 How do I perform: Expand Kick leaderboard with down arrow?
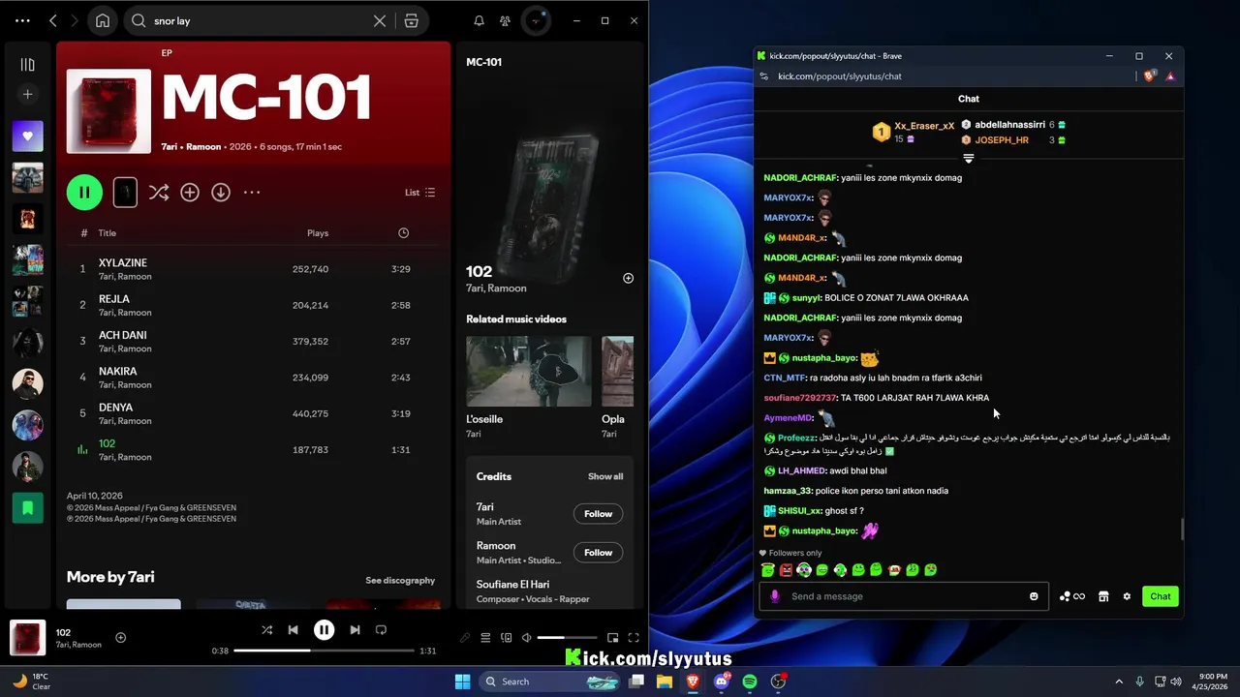tap(968, 158)
